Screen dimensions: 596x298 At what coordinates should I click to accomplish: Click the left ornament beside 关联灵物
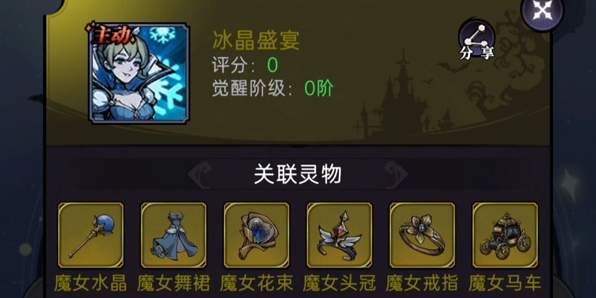click(200, 174)
